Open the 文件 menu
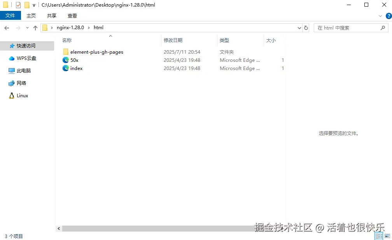Viewport: 392px width, 240px height. [10, 16]
